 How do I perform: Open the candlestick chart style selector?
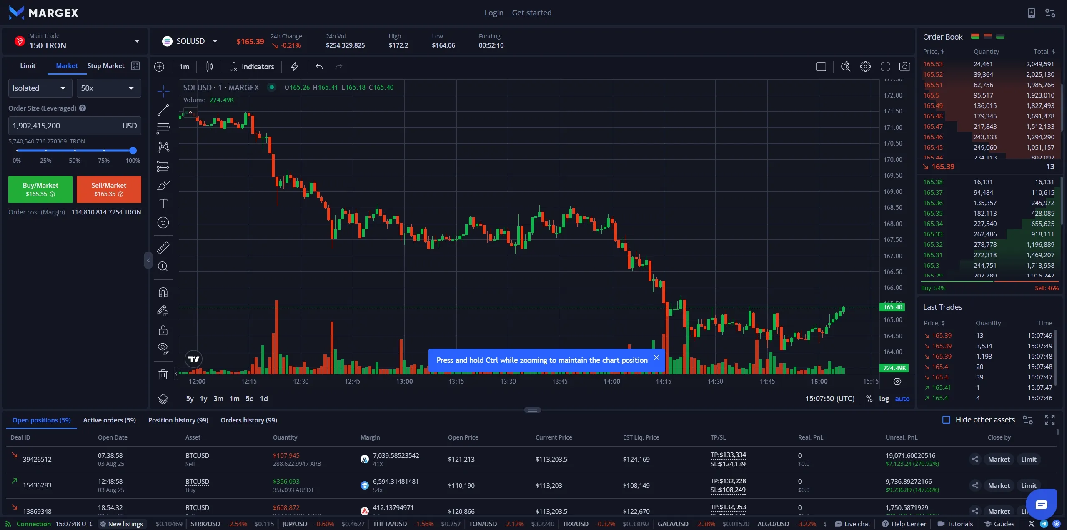pos(209,67)
